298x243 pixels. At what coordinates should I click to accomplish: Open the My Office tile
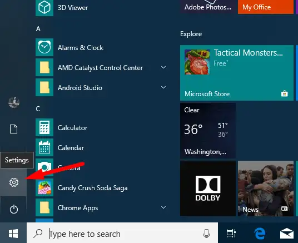tap(266, 7)
